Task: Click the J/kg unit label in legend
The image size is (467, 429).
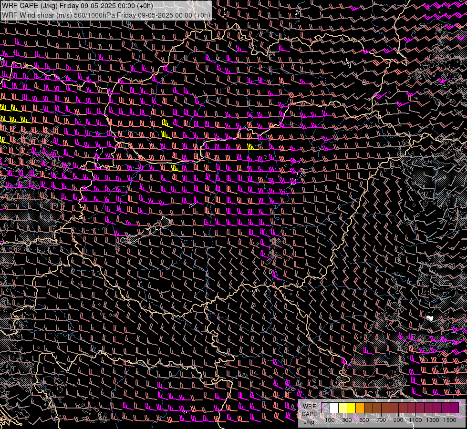Action: pyautogui.click(x=309, y=422)
